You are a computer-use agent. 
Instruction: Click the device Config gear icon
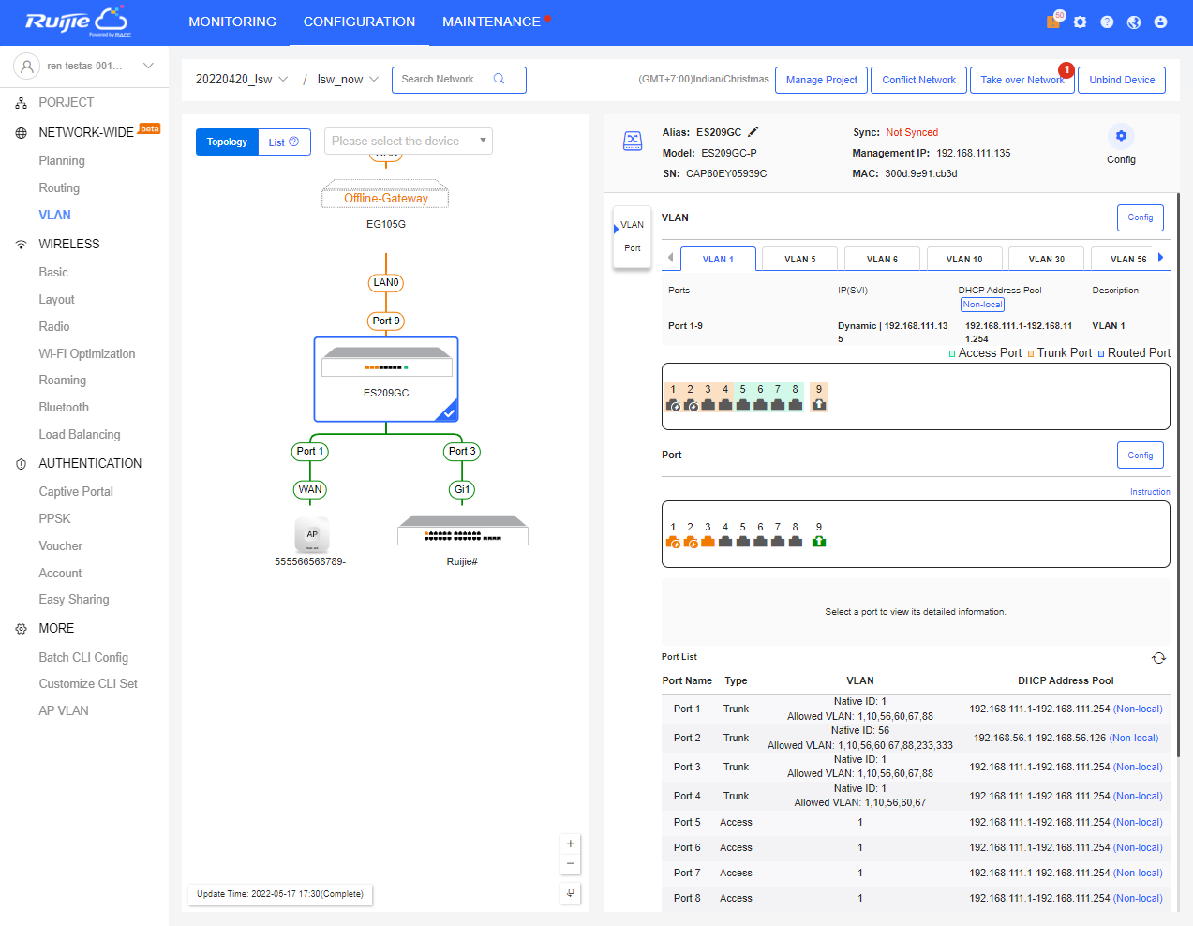(1121, 136)
